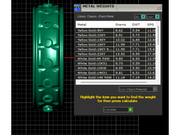This screenshot has height=135, width=180.
Task: Select the White Gold:10KX1 row
Action: point(116,63)
